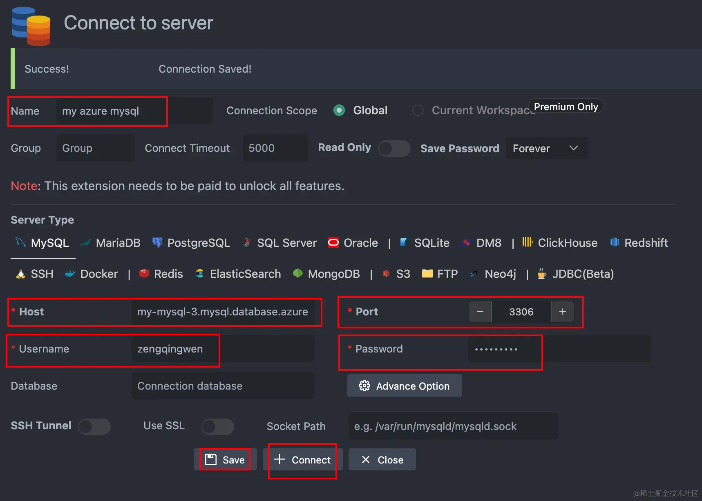Open the Save Password dropdown
The width and height of the screenshot is (702, 501).
(x=547, y=148)
